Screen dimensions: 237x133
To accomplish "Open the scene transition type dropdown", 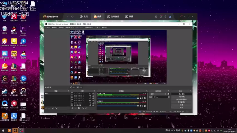I will 158,94.
